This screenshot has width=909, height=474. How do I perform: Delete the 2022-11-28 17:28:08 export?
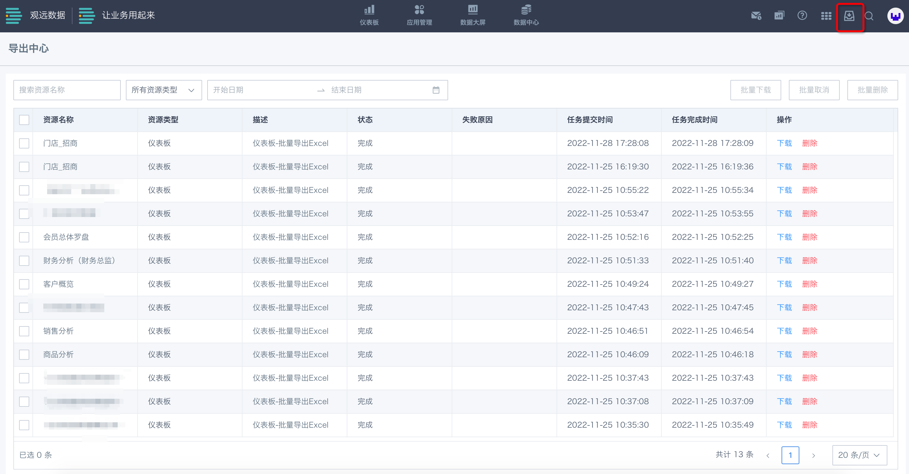(x=810, y=143)
